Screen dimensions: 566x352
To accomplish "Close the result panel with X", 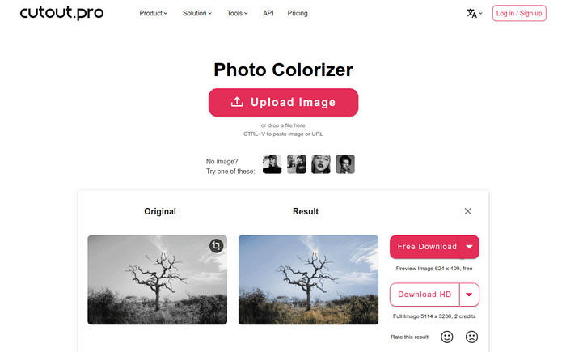I will [x=468, y=211].
